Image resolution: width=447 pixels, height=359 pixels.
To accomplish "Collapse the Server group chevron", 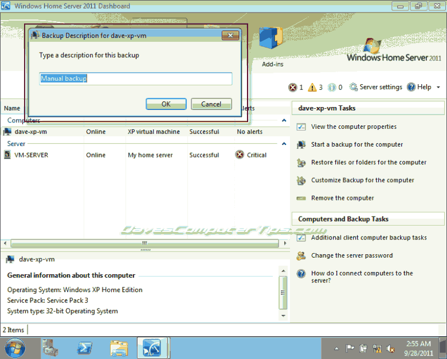I will (x=284, y=144).
